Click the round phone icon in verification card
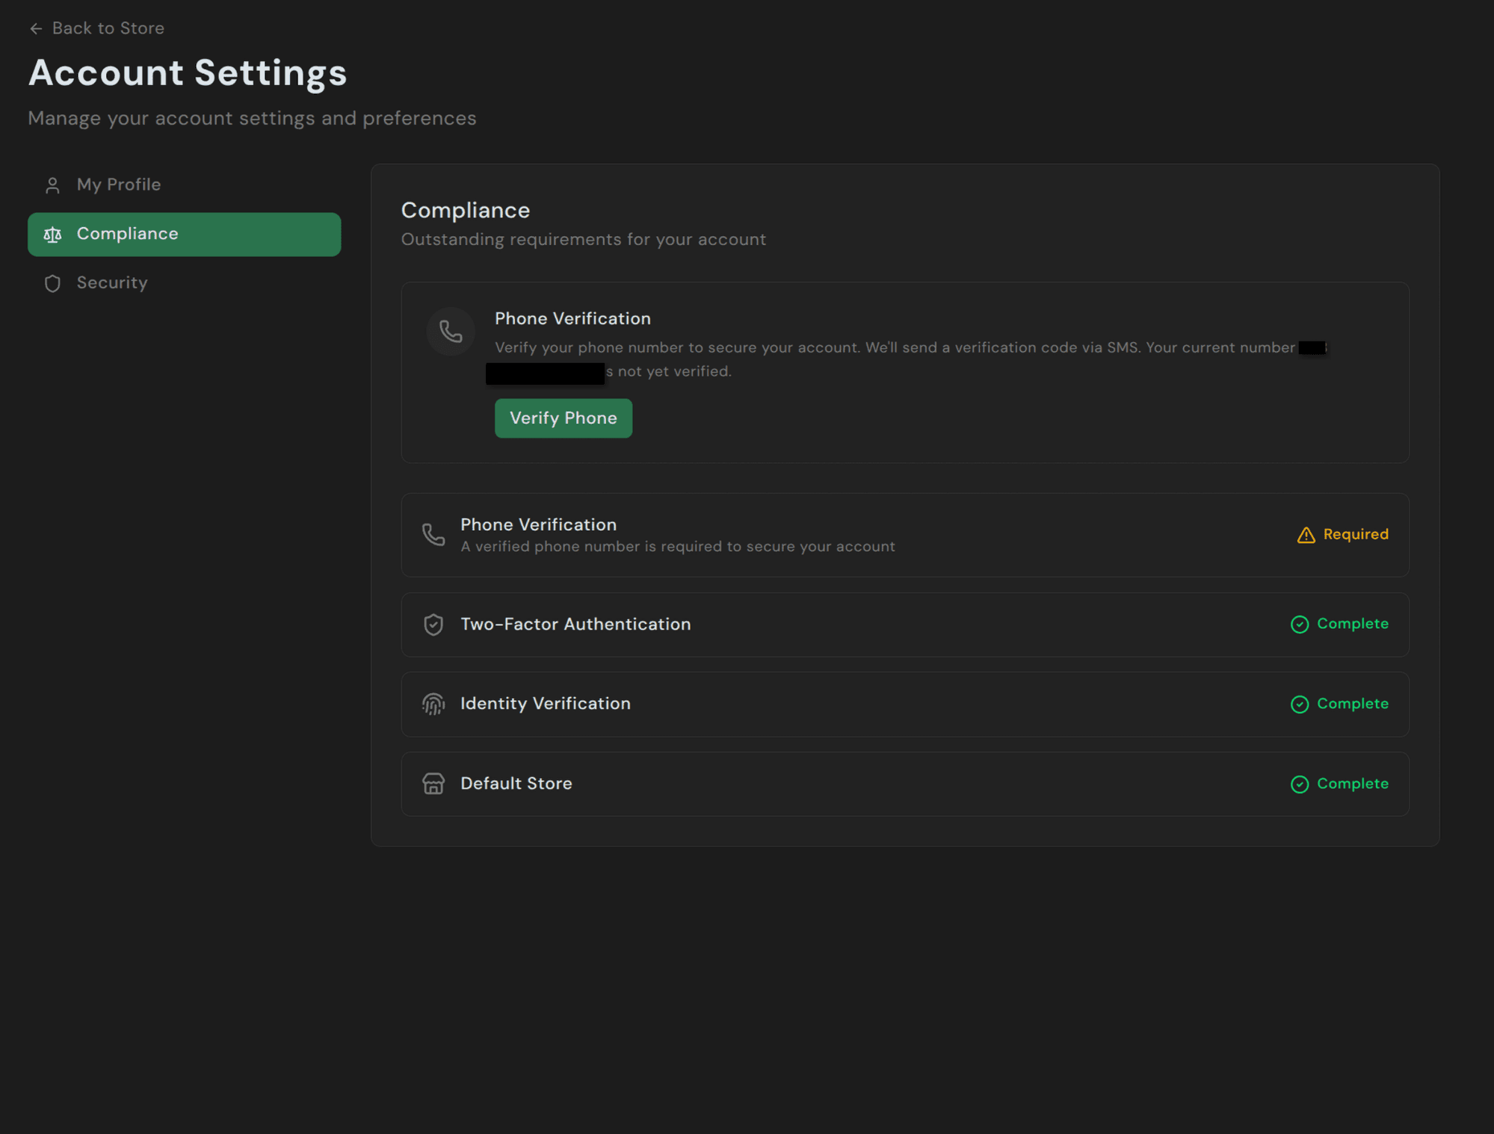The image size is (1494, 1134). click(451, 331)
